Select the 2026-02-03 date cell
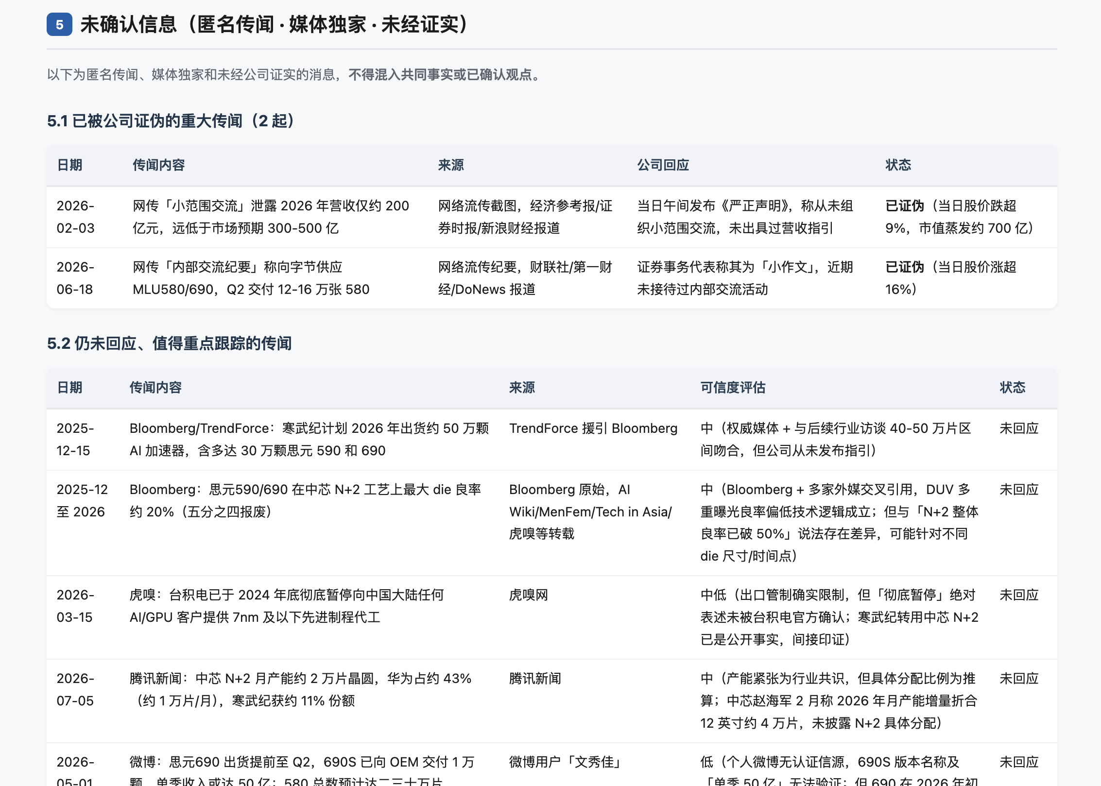 (x=76, y=217)
